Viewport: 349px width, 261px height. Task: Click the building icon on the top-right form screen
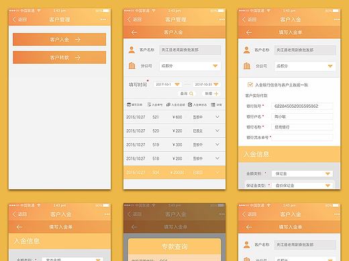click(247, 66)
